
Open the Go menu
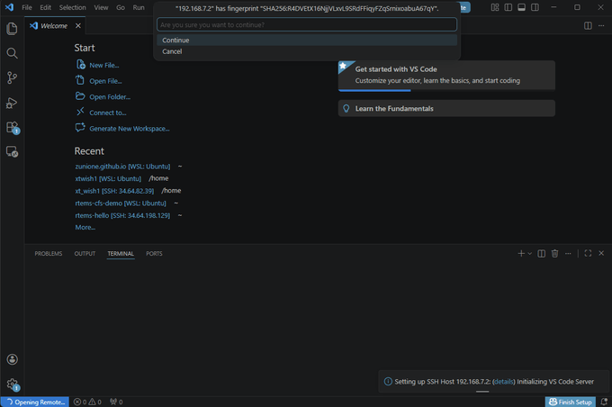click(x=121, y=7)
